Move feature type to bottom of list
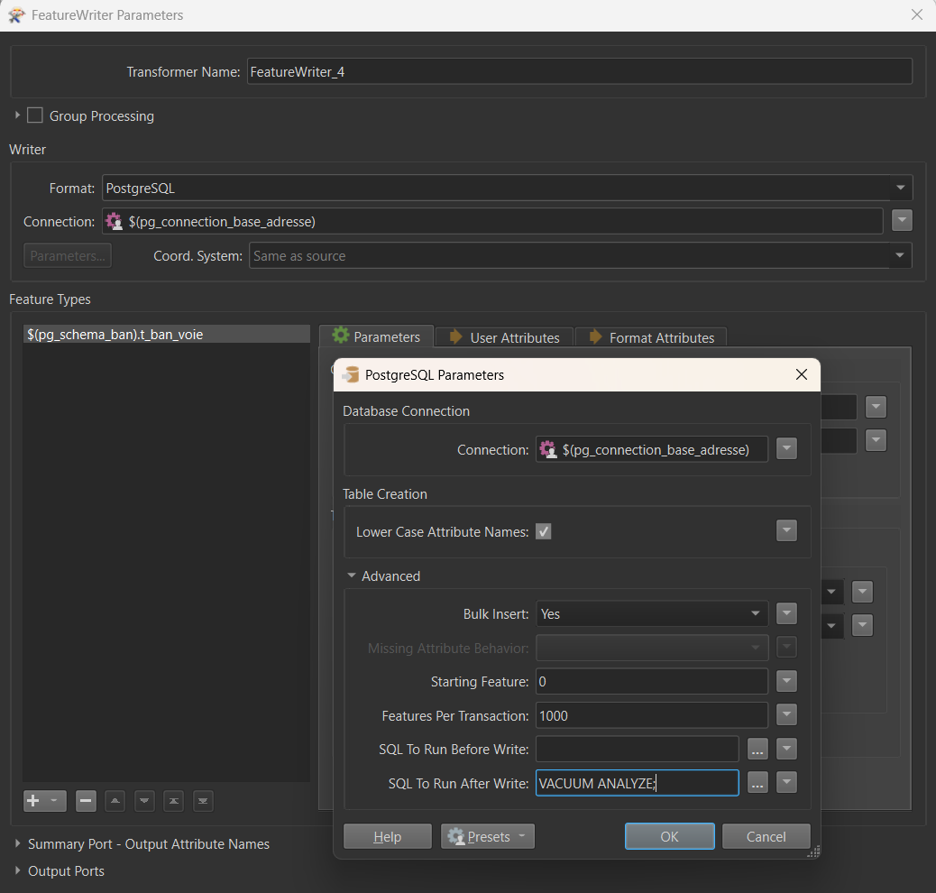The image size is (936, 893). point(203,800)
